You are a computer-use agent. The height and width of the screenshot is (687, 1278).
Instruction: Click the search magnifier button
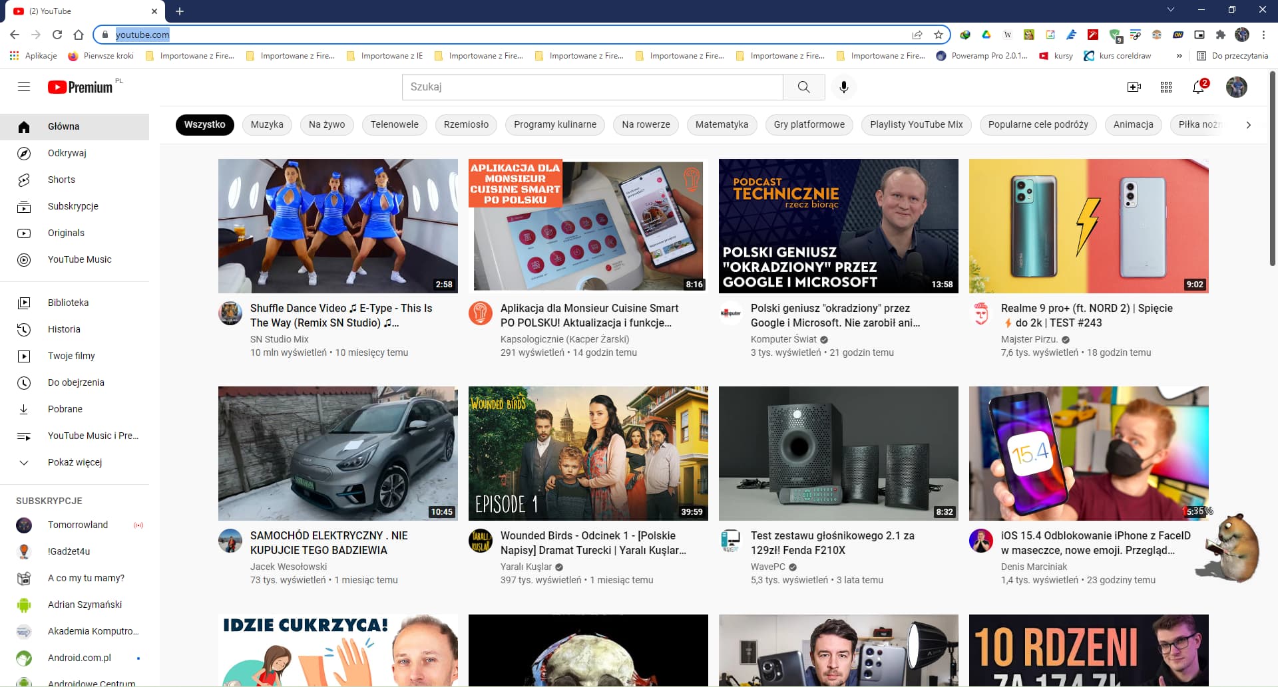(x=803, y=87)
